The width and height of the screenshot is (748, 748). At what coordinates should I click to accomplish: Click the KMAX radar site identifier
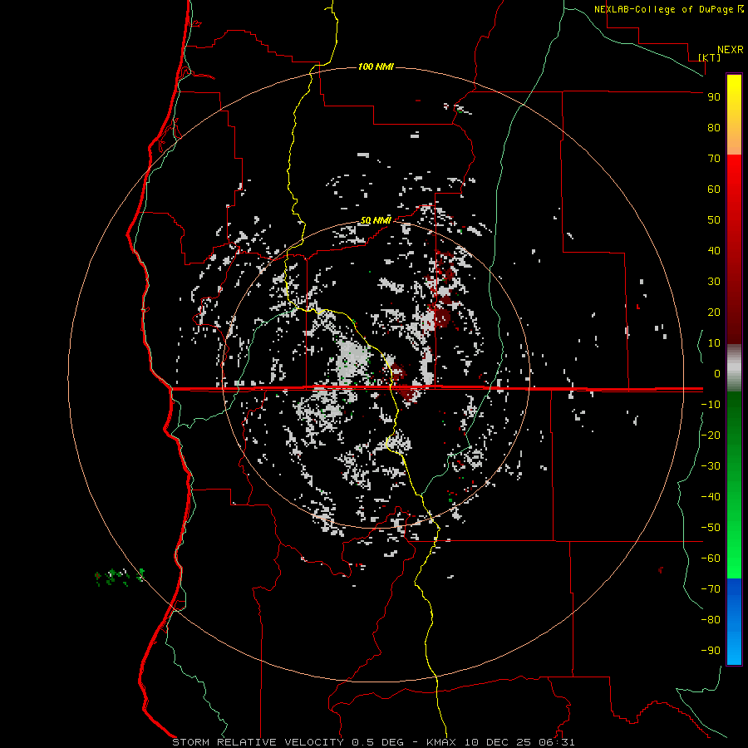[x=441, y=742]
